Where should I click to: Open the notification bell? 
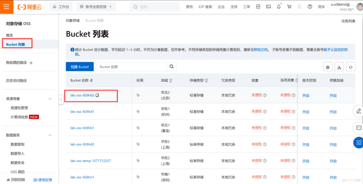pyautogui.click(x=279, y=7)
